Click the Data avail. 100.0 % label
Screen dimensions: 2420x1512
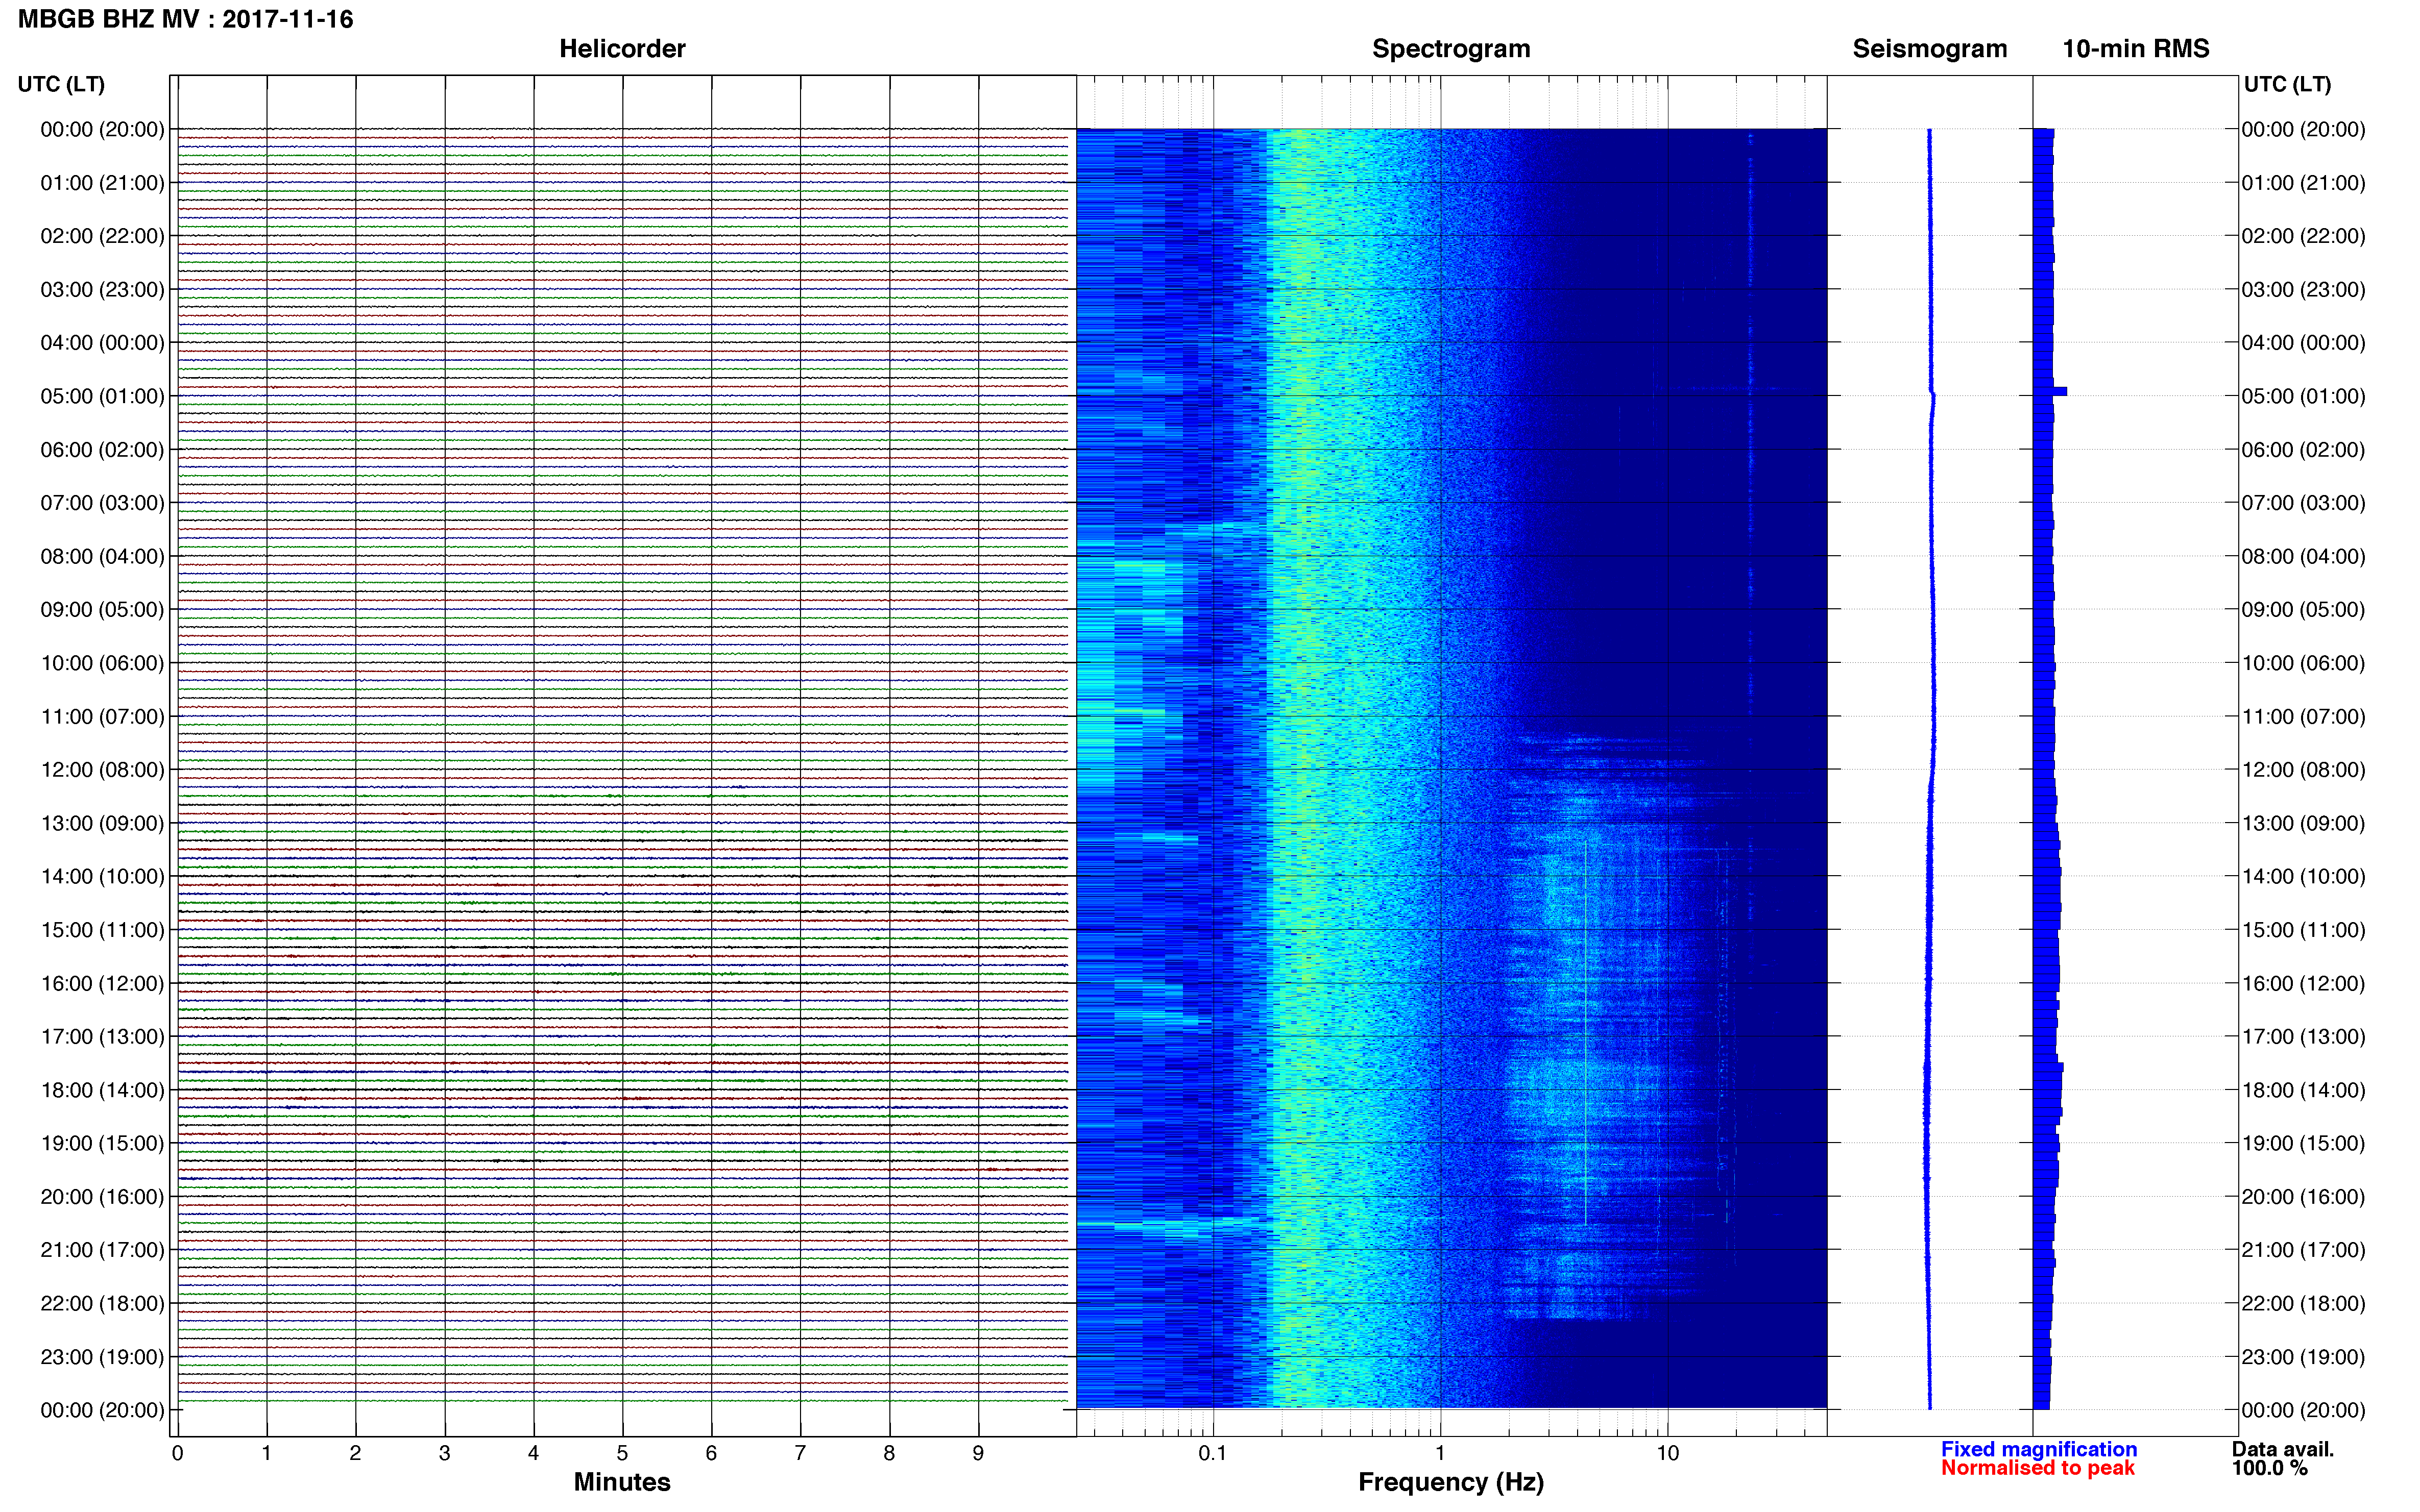[2282, 1458]
